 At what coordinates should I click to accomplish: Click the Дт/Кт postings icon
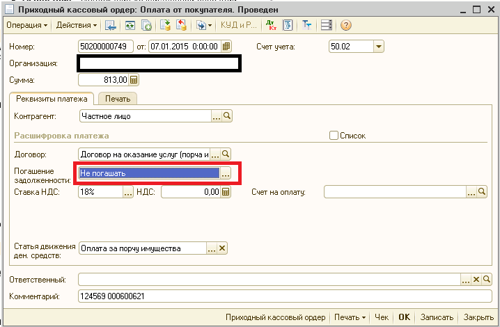[271, 26]
